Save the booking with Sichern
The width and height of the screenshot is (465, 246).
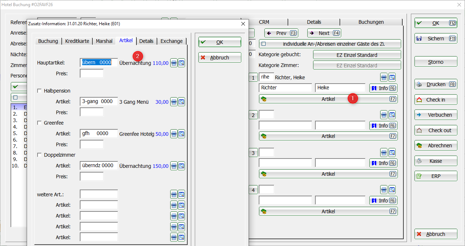pos(436,39)
